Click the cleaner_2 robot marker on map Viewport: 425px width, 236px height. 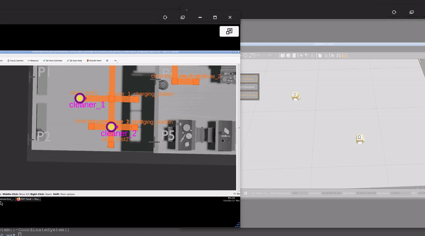click(111, 127)
